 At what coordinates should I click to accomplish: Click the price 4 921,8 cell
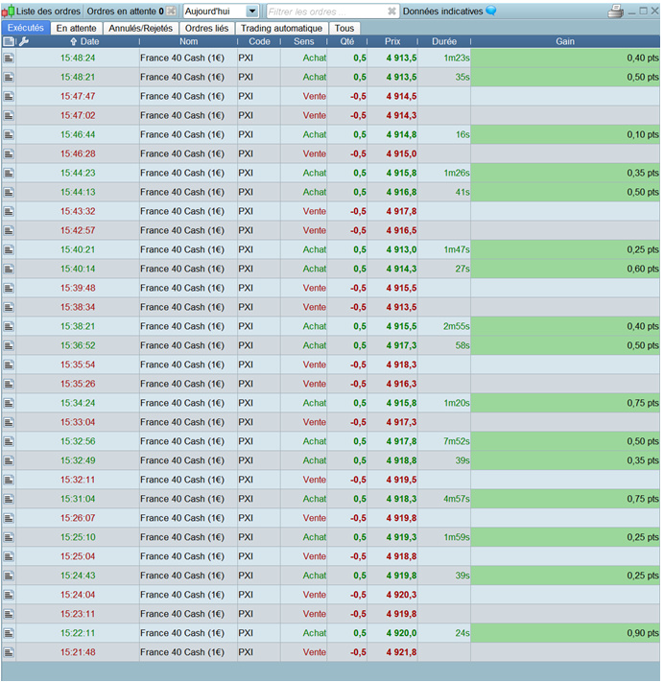(392, 652)
